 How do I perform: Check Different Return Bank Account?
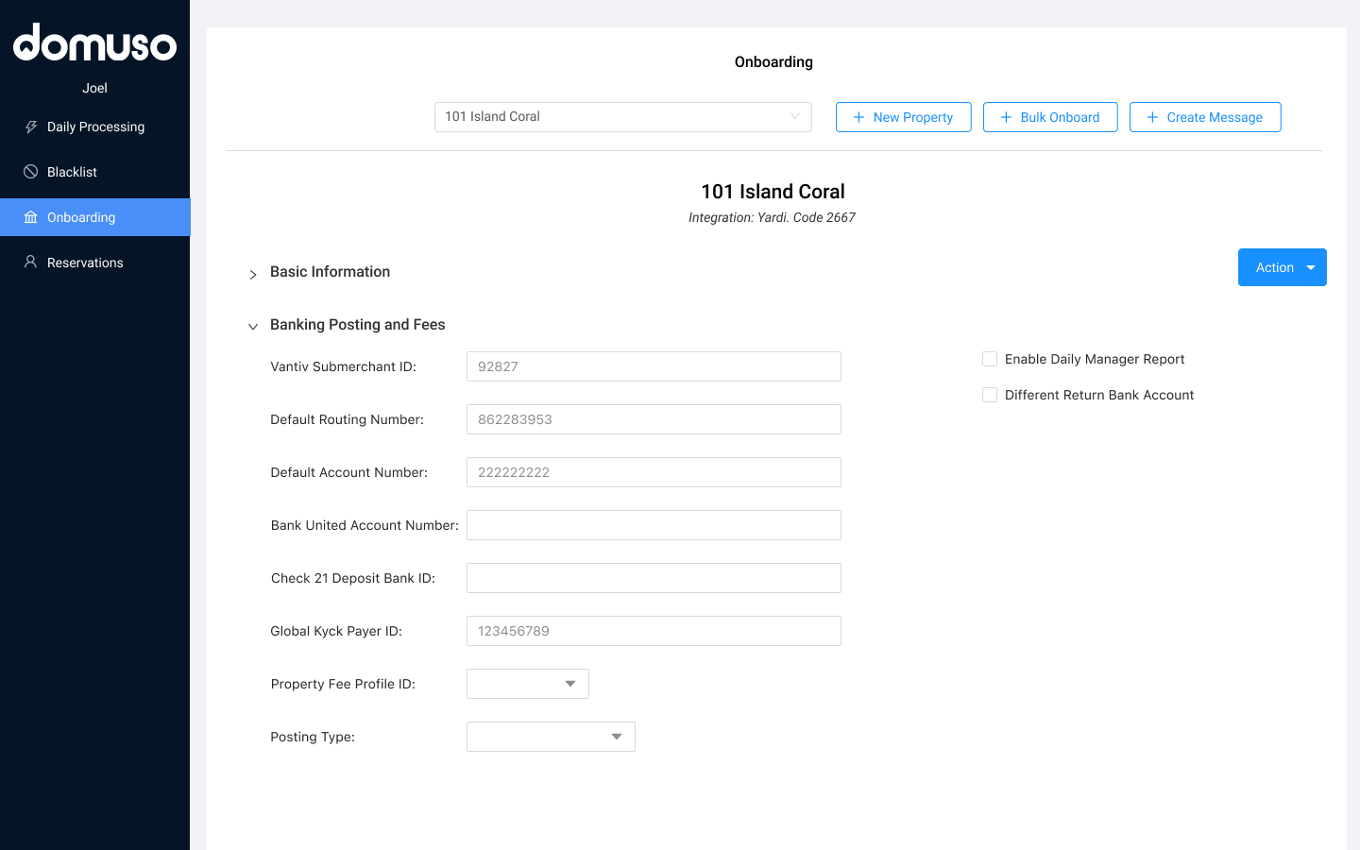tap(990, 395)
